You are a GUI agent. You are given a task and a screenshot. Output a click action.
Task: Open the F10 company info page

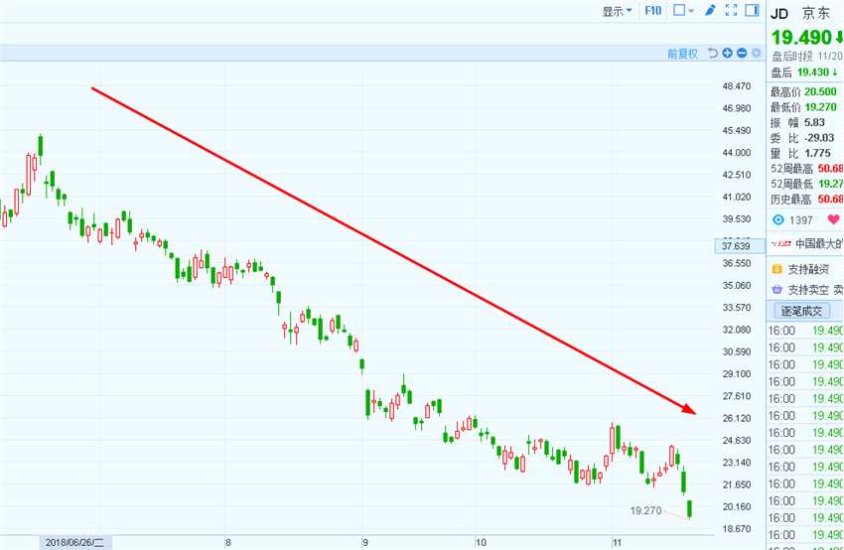653,10
